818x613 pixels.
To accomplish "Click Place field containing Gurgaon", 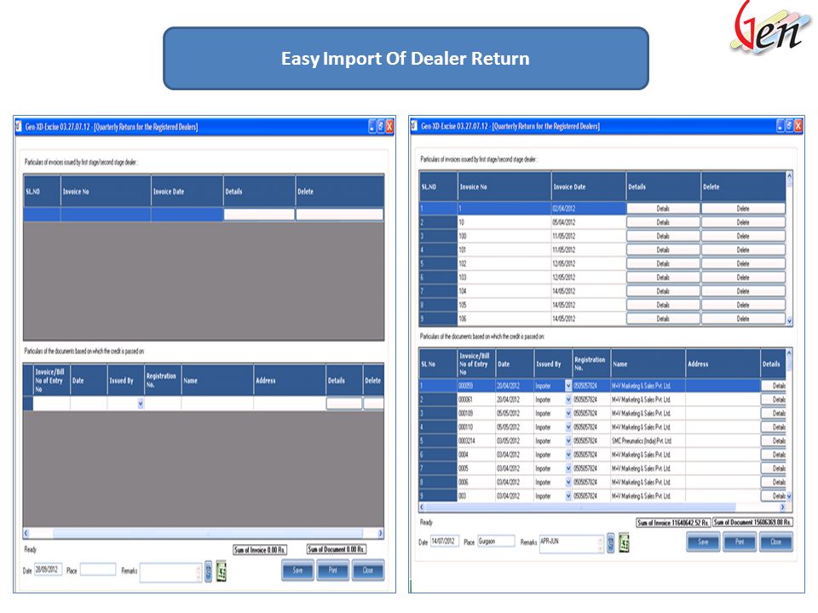I will coord(496,541).
